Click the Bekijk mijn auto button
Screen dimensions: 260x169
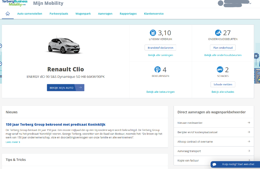[x=66, y=88]
